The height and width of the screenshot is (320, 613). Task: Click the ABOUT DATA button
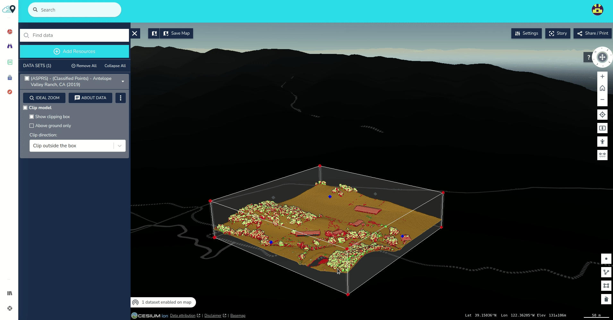[90, 98]
